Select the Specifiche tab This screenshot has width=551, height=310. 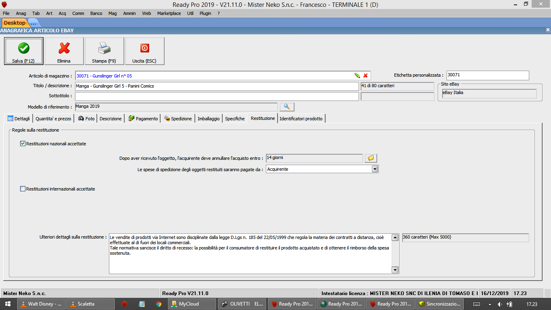235,119
